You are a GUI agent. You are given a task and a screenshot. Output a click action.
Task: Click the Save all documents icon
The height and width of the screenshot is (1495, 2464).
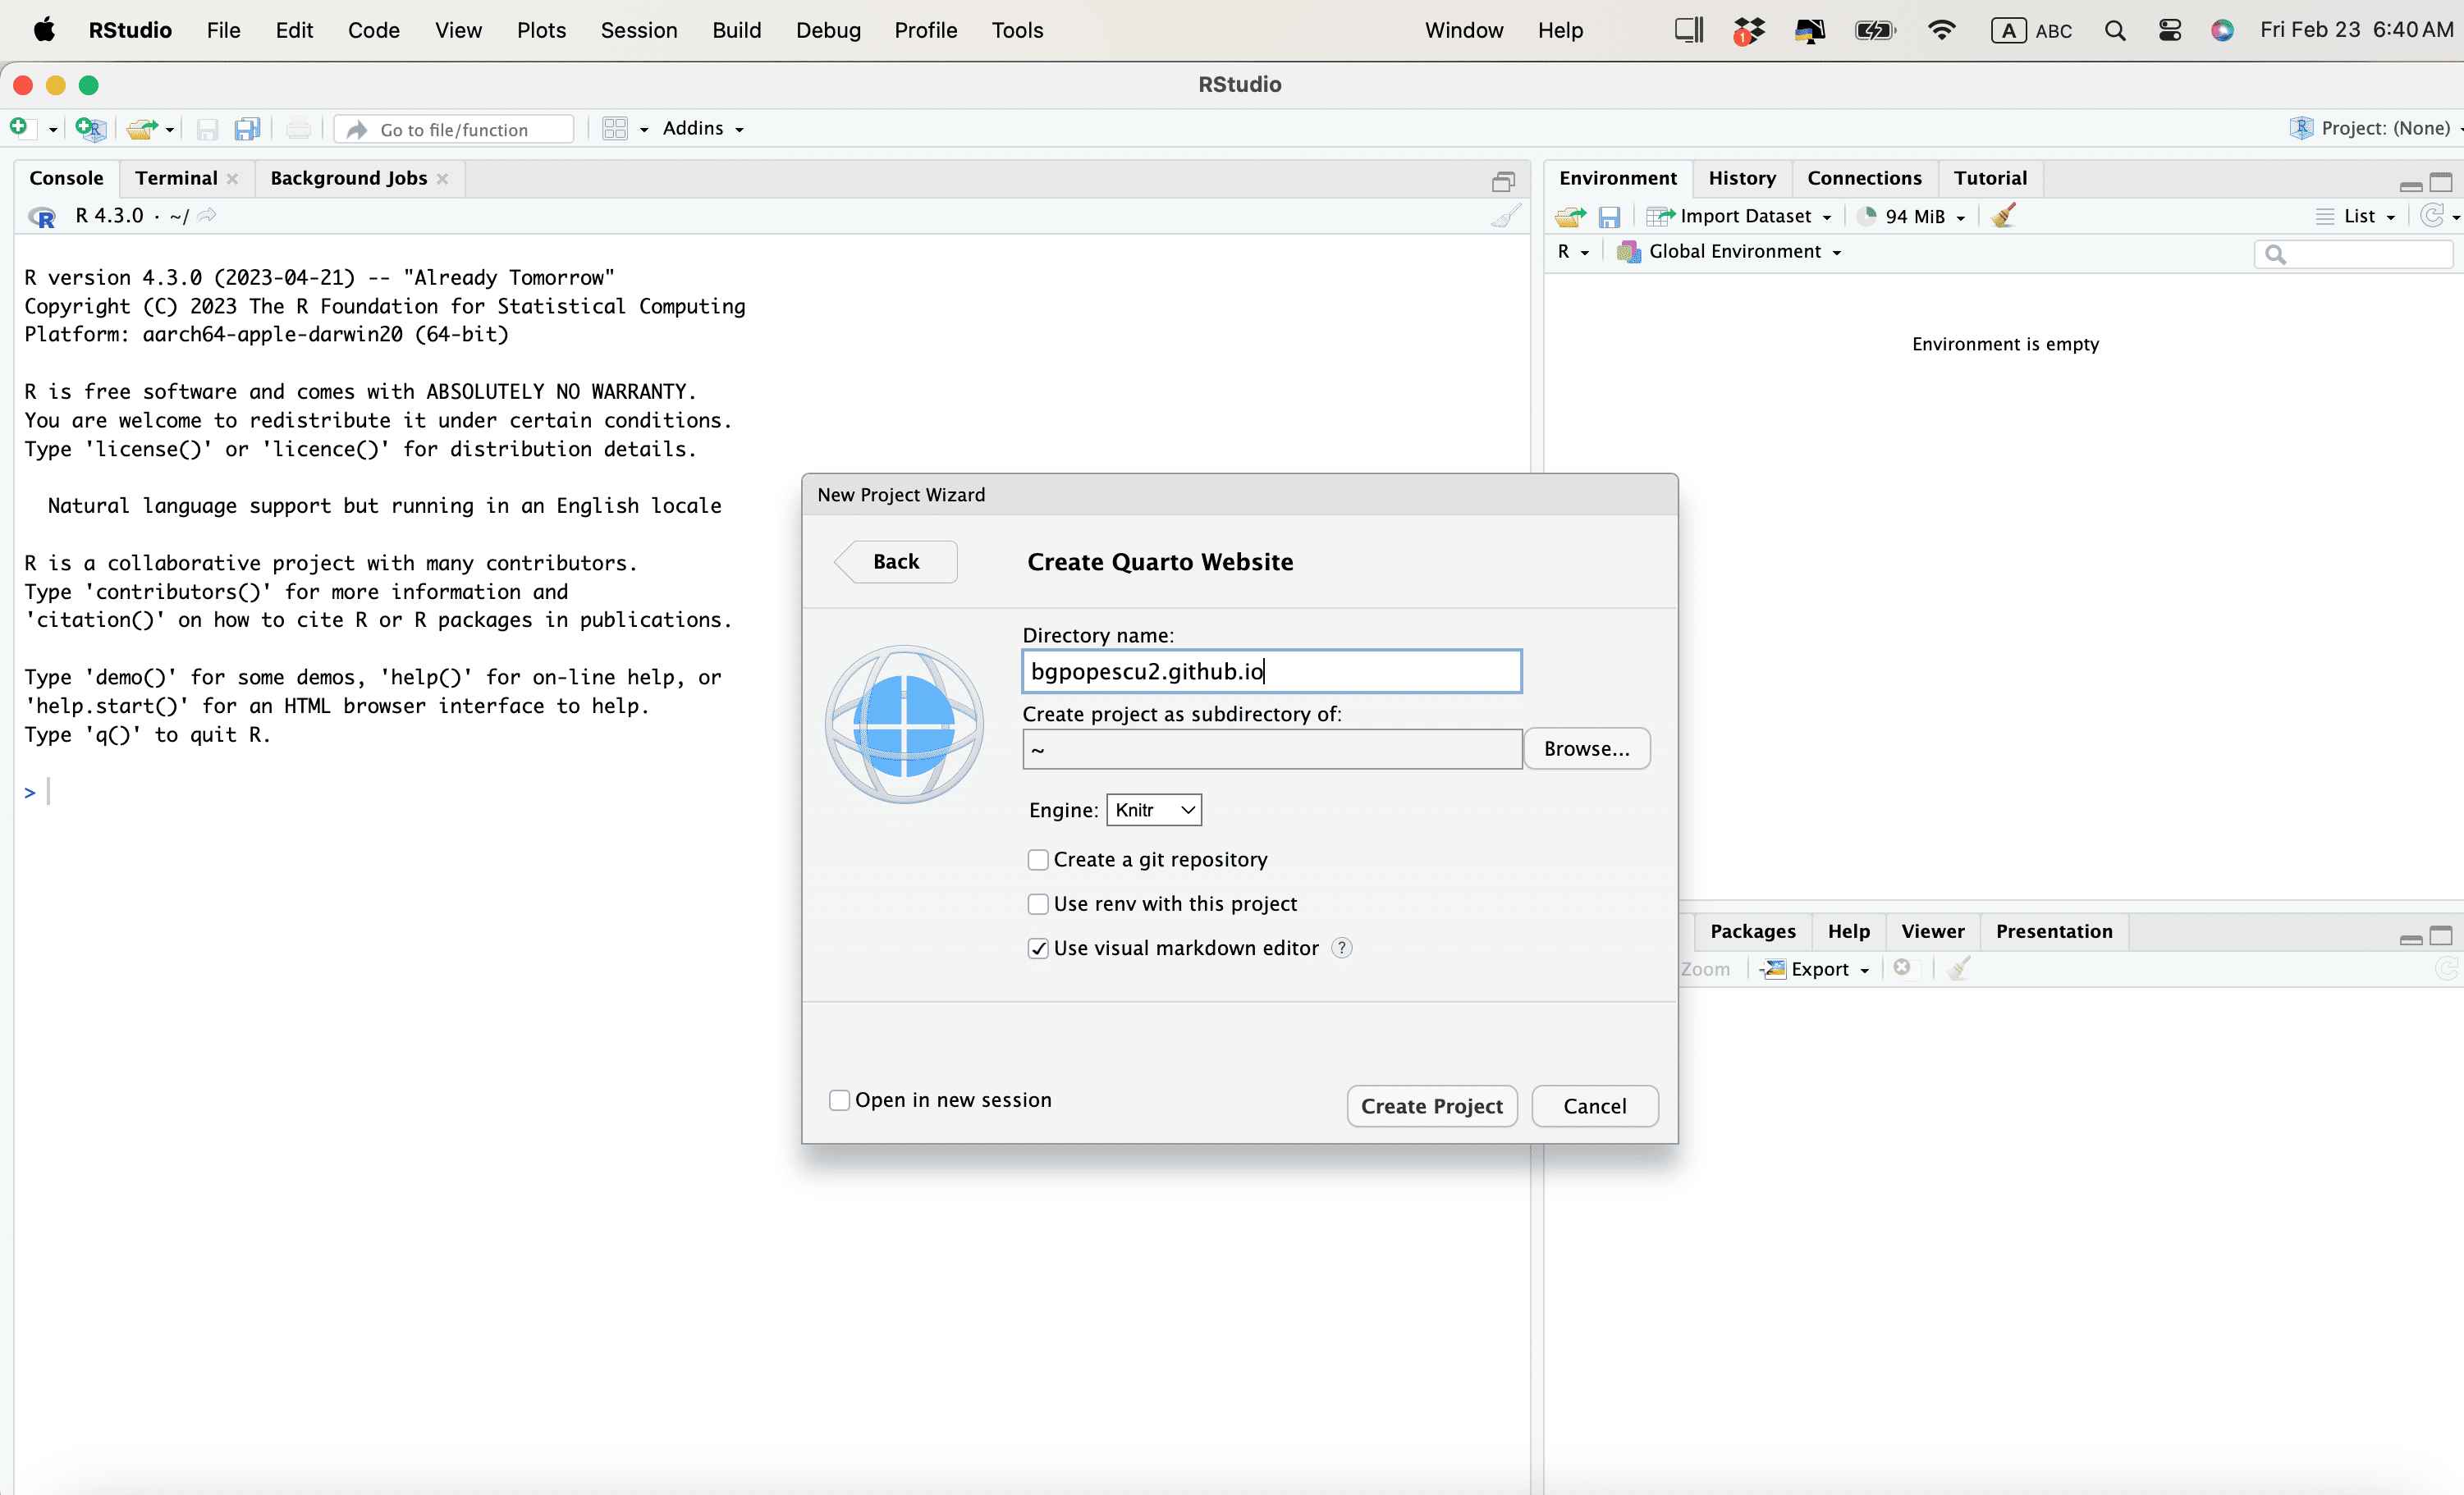click(x=247, y=128)
